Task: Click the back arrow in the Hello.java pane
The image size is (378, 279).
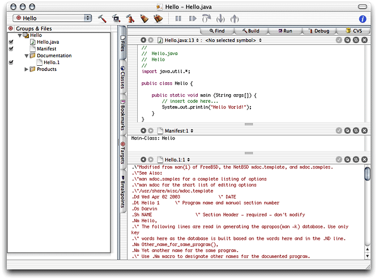Action: point(143,40)
